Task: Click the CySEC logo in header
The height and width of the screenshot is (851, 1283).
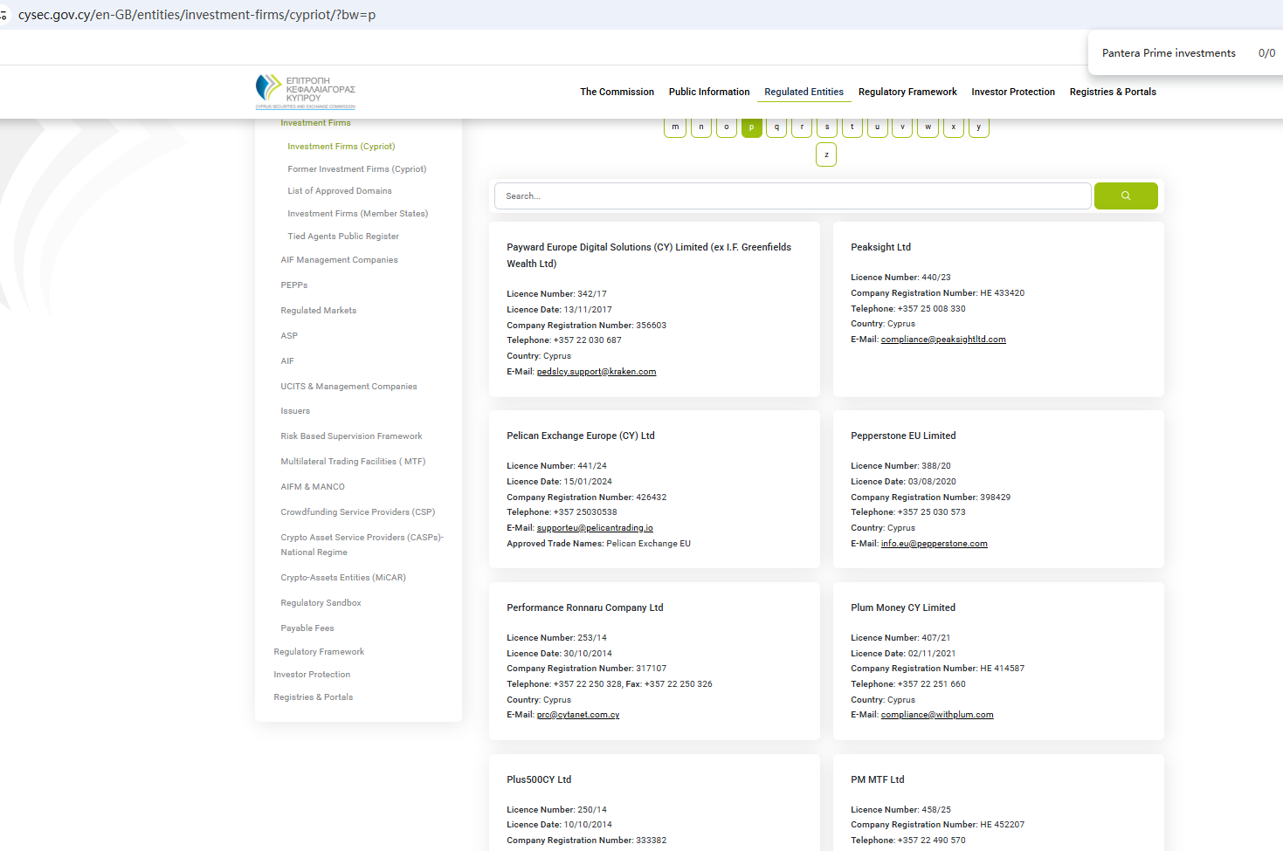Action: [x=305, y=92]
